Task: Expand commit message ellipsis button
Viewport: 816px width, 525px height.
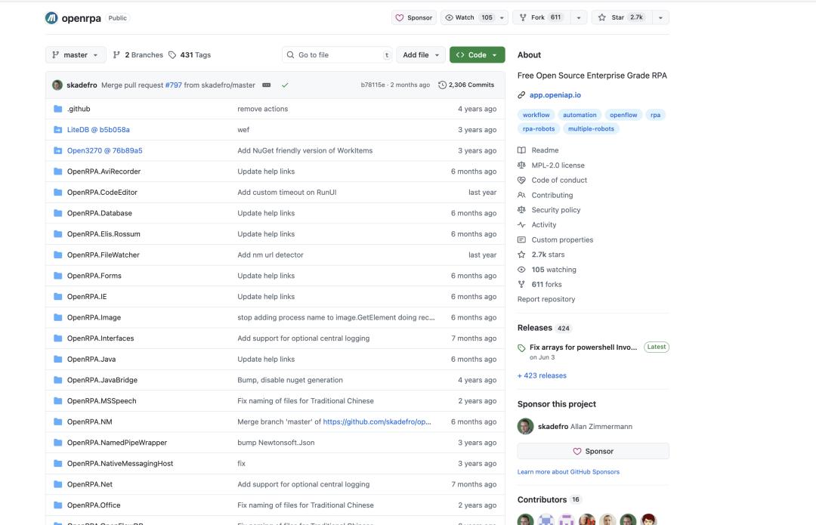Action: pyautogui.click(x=267, y=85)
